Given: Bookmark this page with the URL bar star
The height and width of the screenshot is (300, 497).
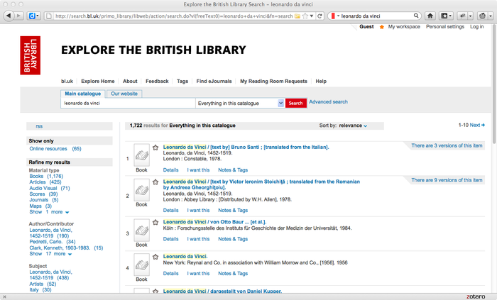Looking at the screenshot, I should 305,16.
